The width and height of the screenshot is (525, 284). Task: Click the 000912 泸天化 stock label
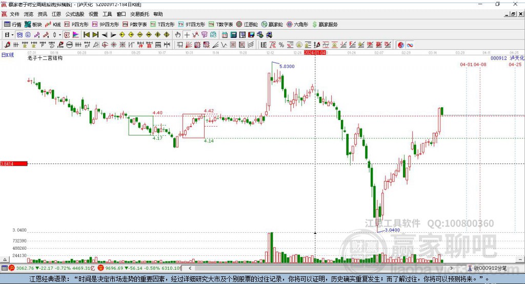[508, 58]
